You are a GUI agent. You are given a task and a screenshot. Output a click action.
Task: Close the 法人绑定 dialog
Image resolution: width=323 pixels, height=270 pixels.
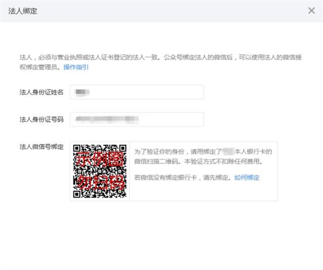click(x=311, y=10)
